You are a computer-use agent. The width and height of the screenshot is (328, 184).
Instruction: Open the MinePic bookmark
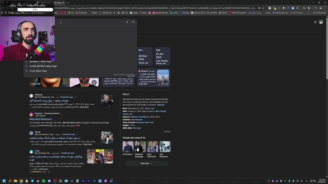pyautogui.click(x=223, y=13)
